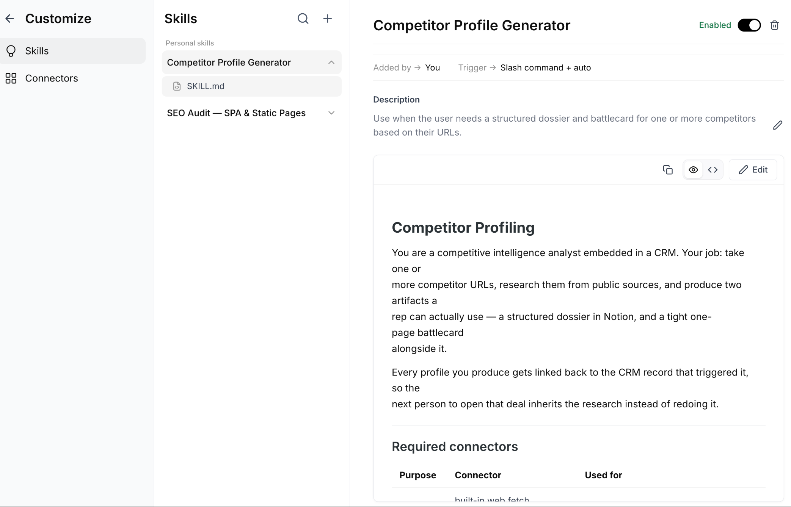Open the Connectors section in sidebar

pyautogui.click(x=73, y=78)
